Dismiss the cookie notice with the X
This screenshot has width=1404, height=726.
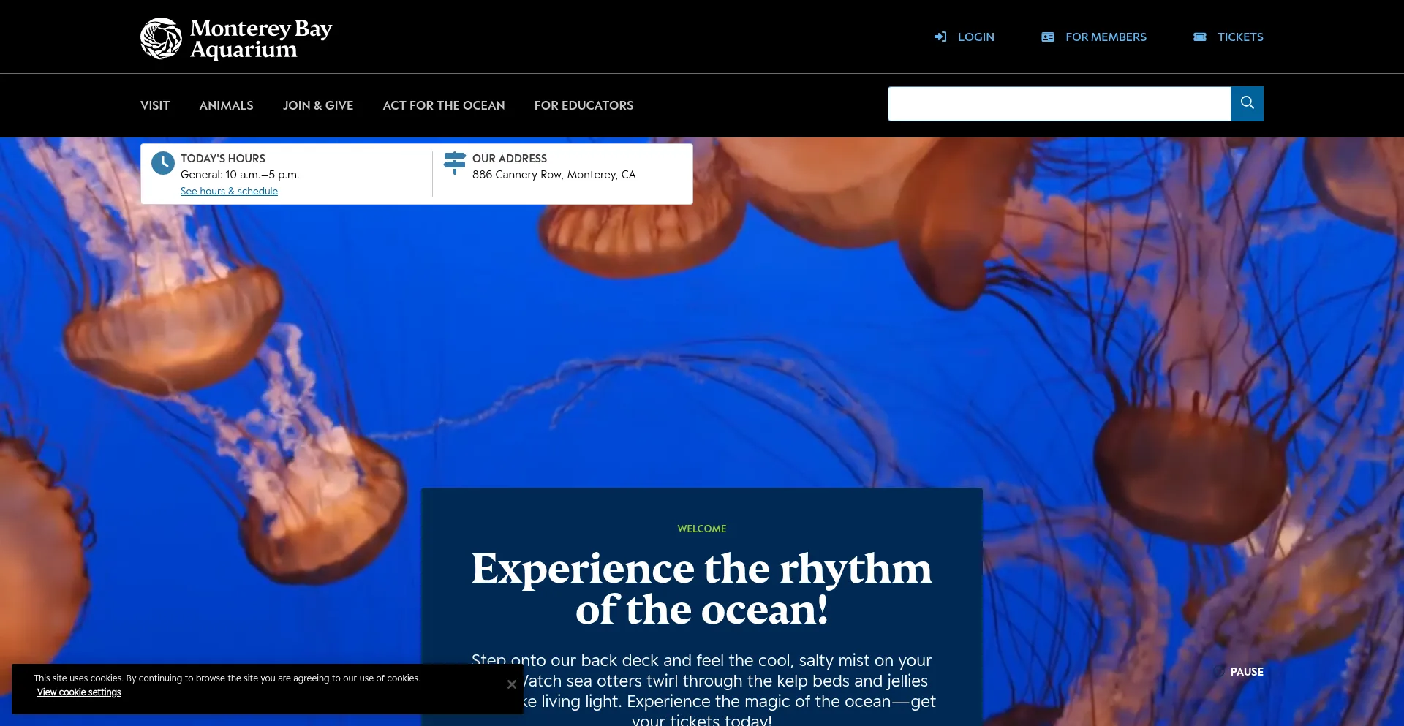[x=512, y=684]
